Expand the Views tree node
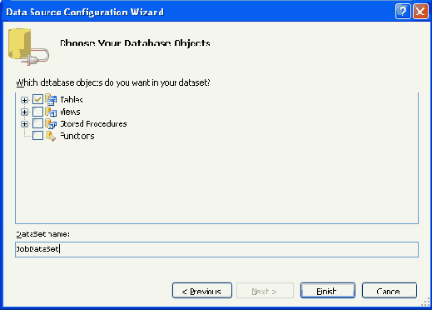The height and width of the screenshot is (310, 432). click(24, 112)
